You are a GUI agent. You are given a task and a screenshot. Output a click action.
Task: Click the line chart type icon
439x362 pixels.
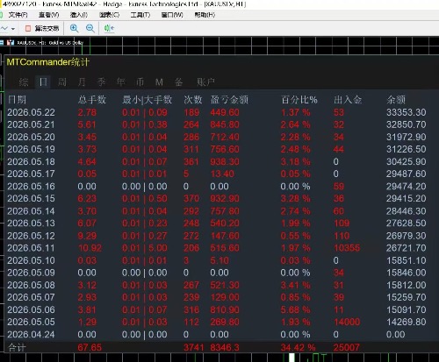click(4, 28)
